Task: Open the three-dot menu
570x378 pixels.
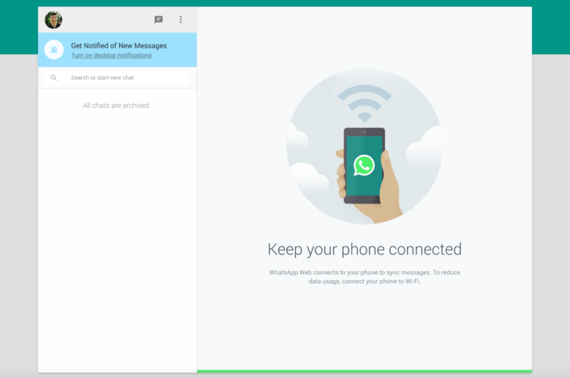Action: click(x=180, y=19)
